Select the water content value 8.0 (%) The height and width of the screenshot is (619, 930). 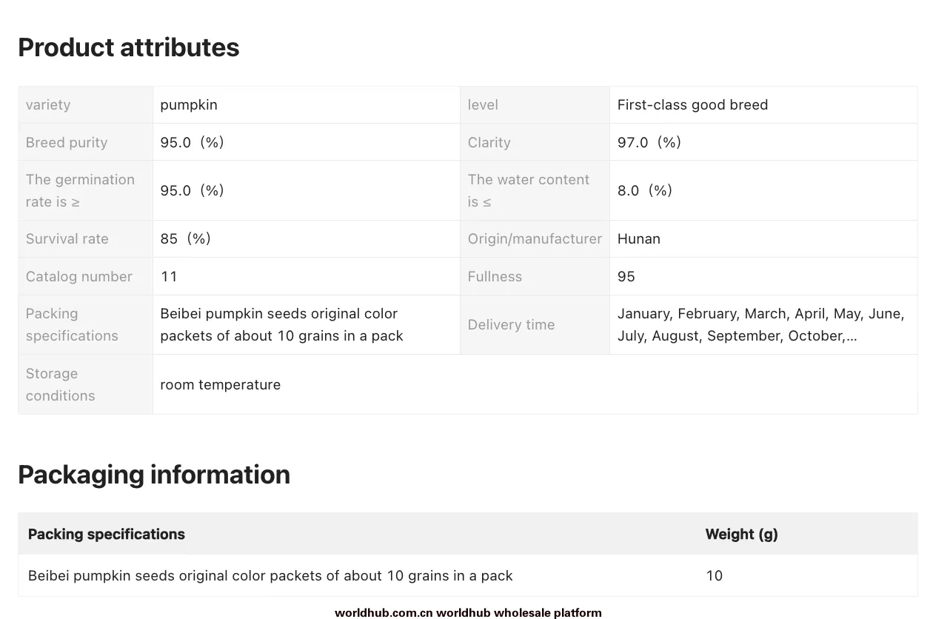tap(645, 190)
